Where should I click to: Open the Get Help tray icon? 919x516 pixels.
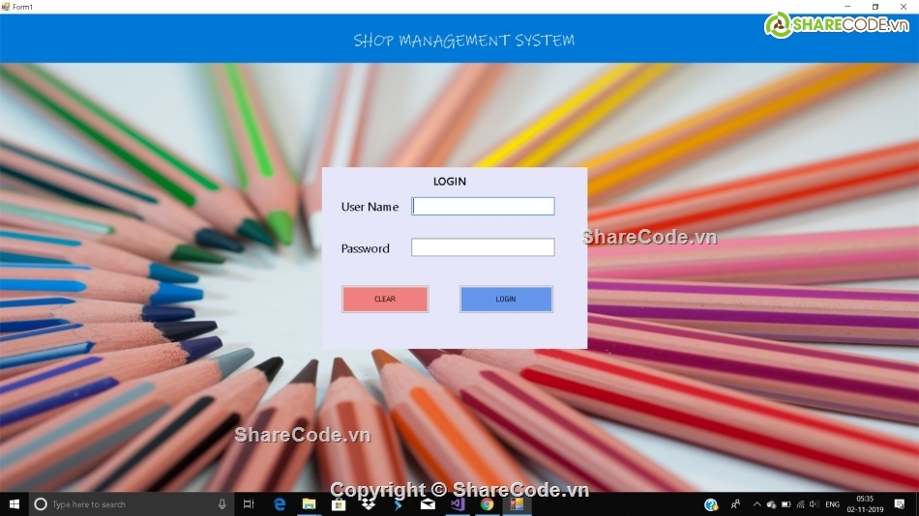[711, 504]
